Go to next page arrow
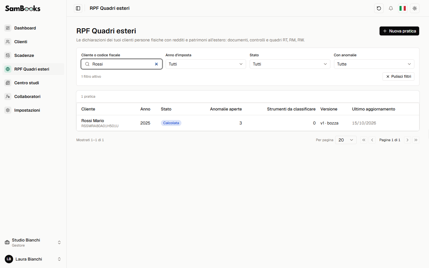Viewport: 429px width, 268px height. click(x=408, y=140)
